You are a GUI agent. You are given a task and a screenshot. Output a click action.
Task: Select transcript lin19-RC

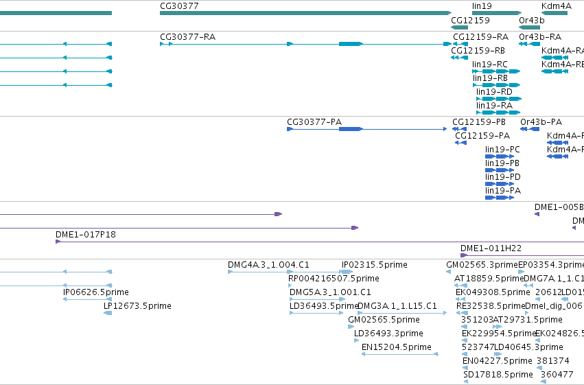(496, 71)
